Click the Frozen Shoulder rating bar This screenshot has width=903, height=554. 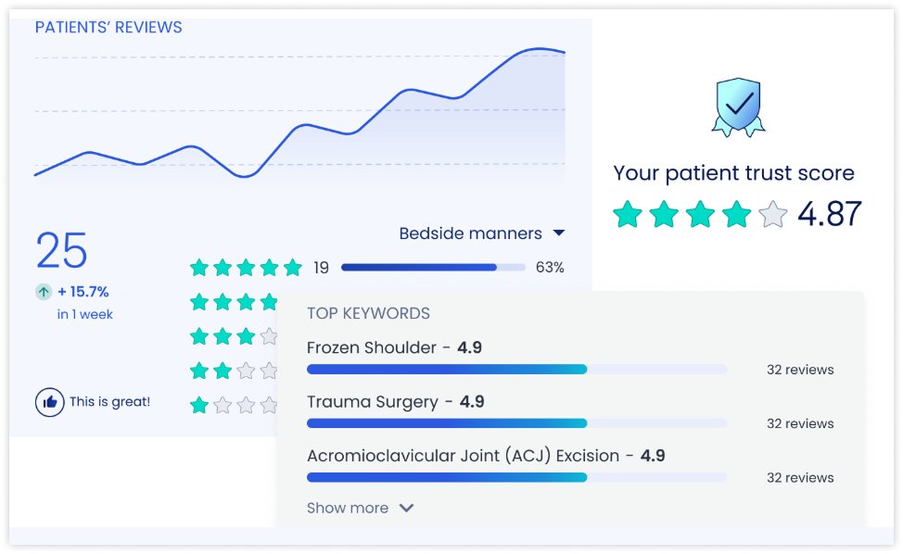516,370
